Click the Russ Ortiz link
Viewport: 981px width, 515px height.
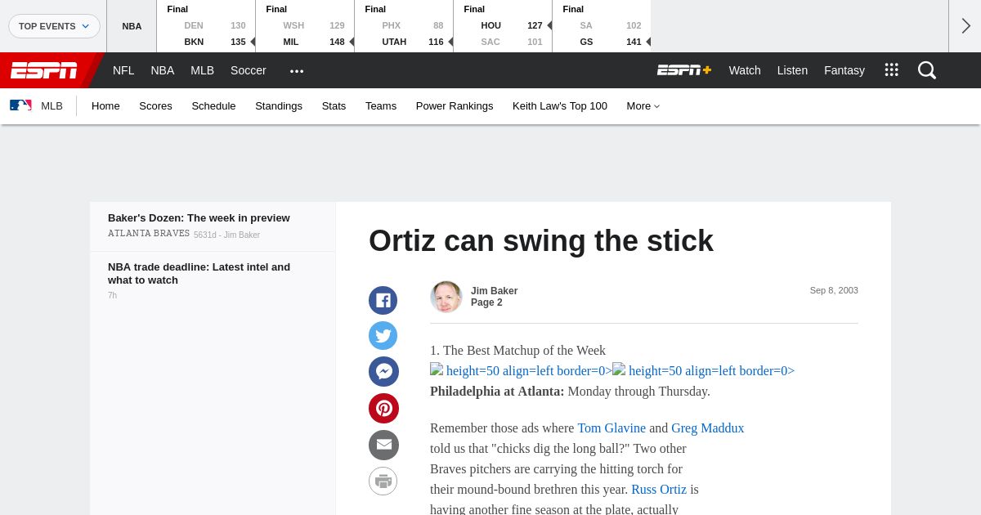coord(659,490)
